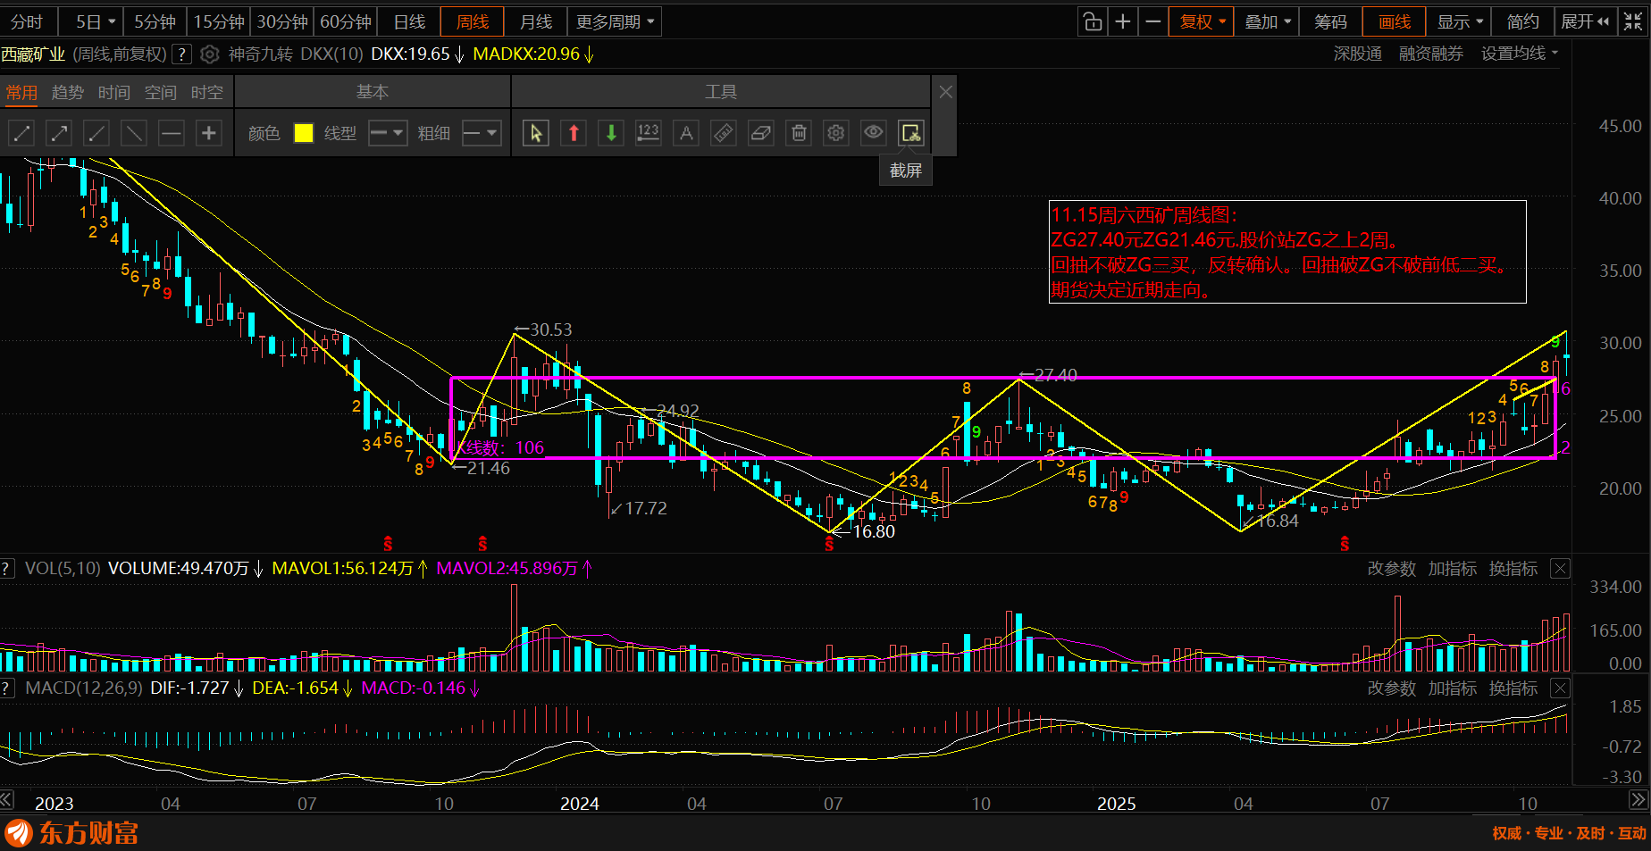Click the 融资融券 link
Image resolution: width=1651 pixels, height=851 pixels.
[1430, 54]
